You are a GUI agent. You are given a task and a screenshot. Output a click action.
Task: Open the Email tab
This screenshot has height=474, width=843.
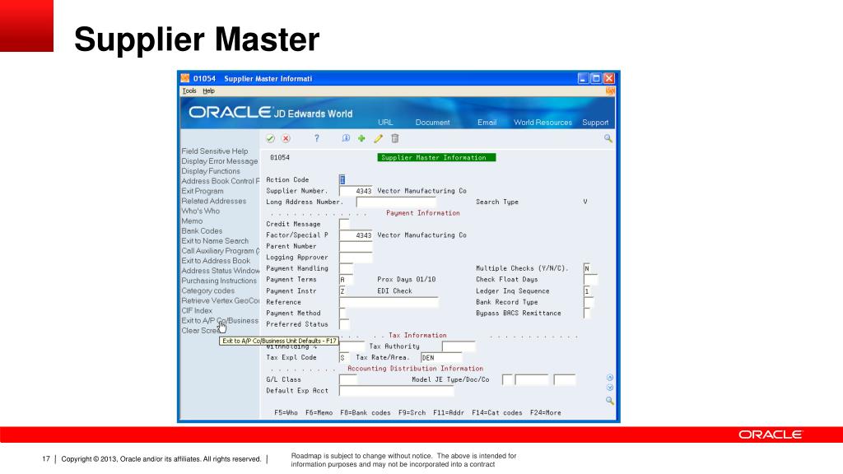tap(487, 123)
